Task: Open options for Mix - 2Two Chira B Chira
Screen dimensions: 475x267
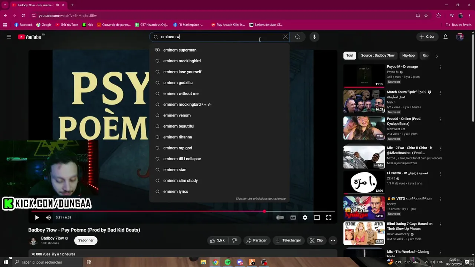Action: pyautogui.click(x=441, y=148)
